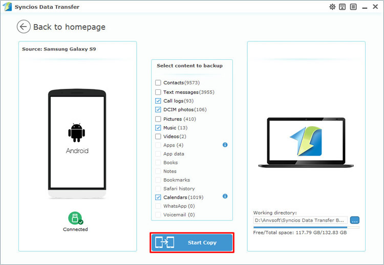
Task: Click the Free/Total space text
Action: click(x=300, y=232)
